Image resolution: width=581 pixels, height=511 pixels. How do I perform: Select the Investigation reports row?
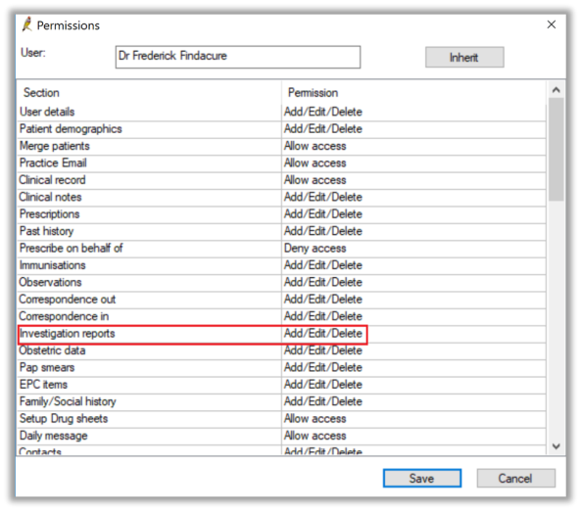282,334
